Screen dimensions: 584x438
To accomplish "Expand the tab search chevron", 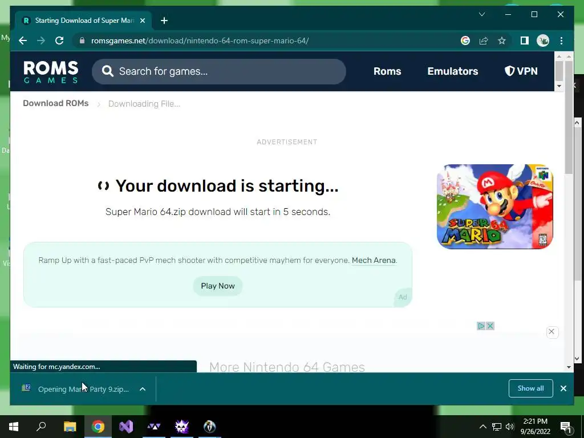I will click(x=481, y=14).
